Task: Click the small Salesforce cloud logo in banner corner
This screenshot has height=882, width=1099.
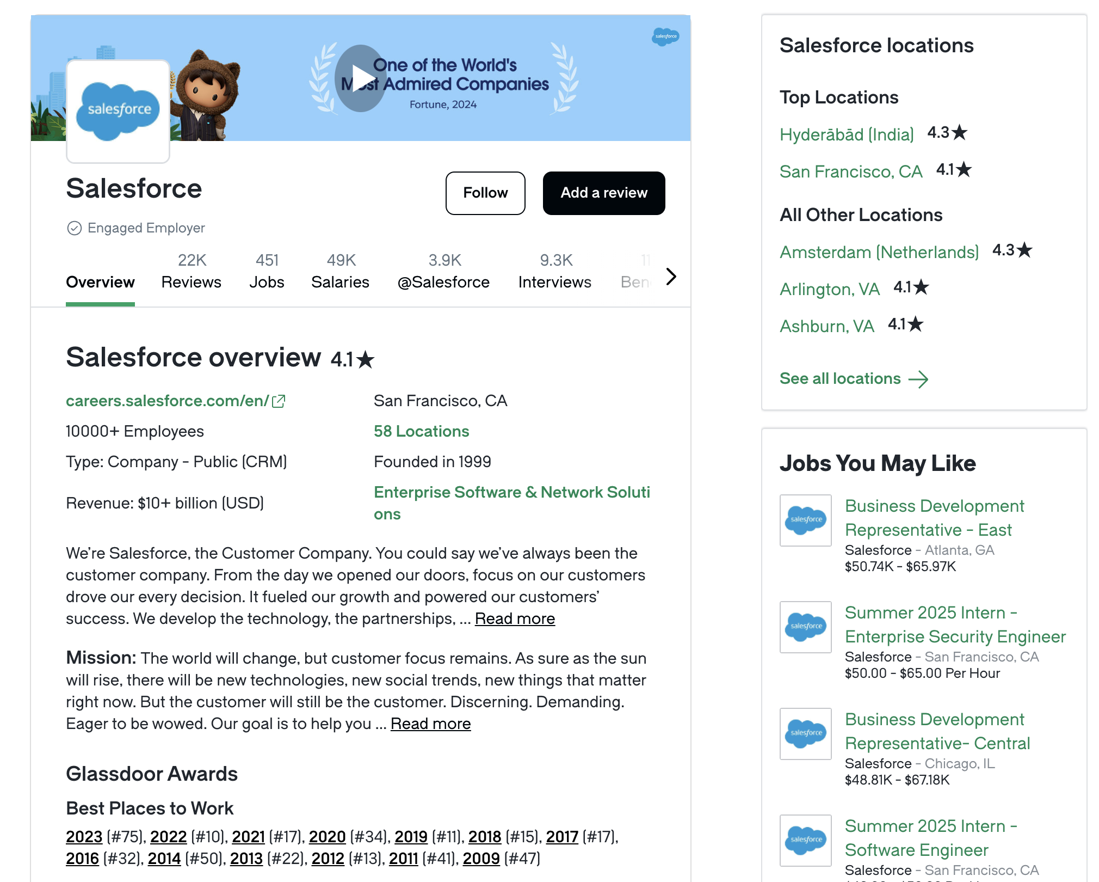Action: coord(665,36)
